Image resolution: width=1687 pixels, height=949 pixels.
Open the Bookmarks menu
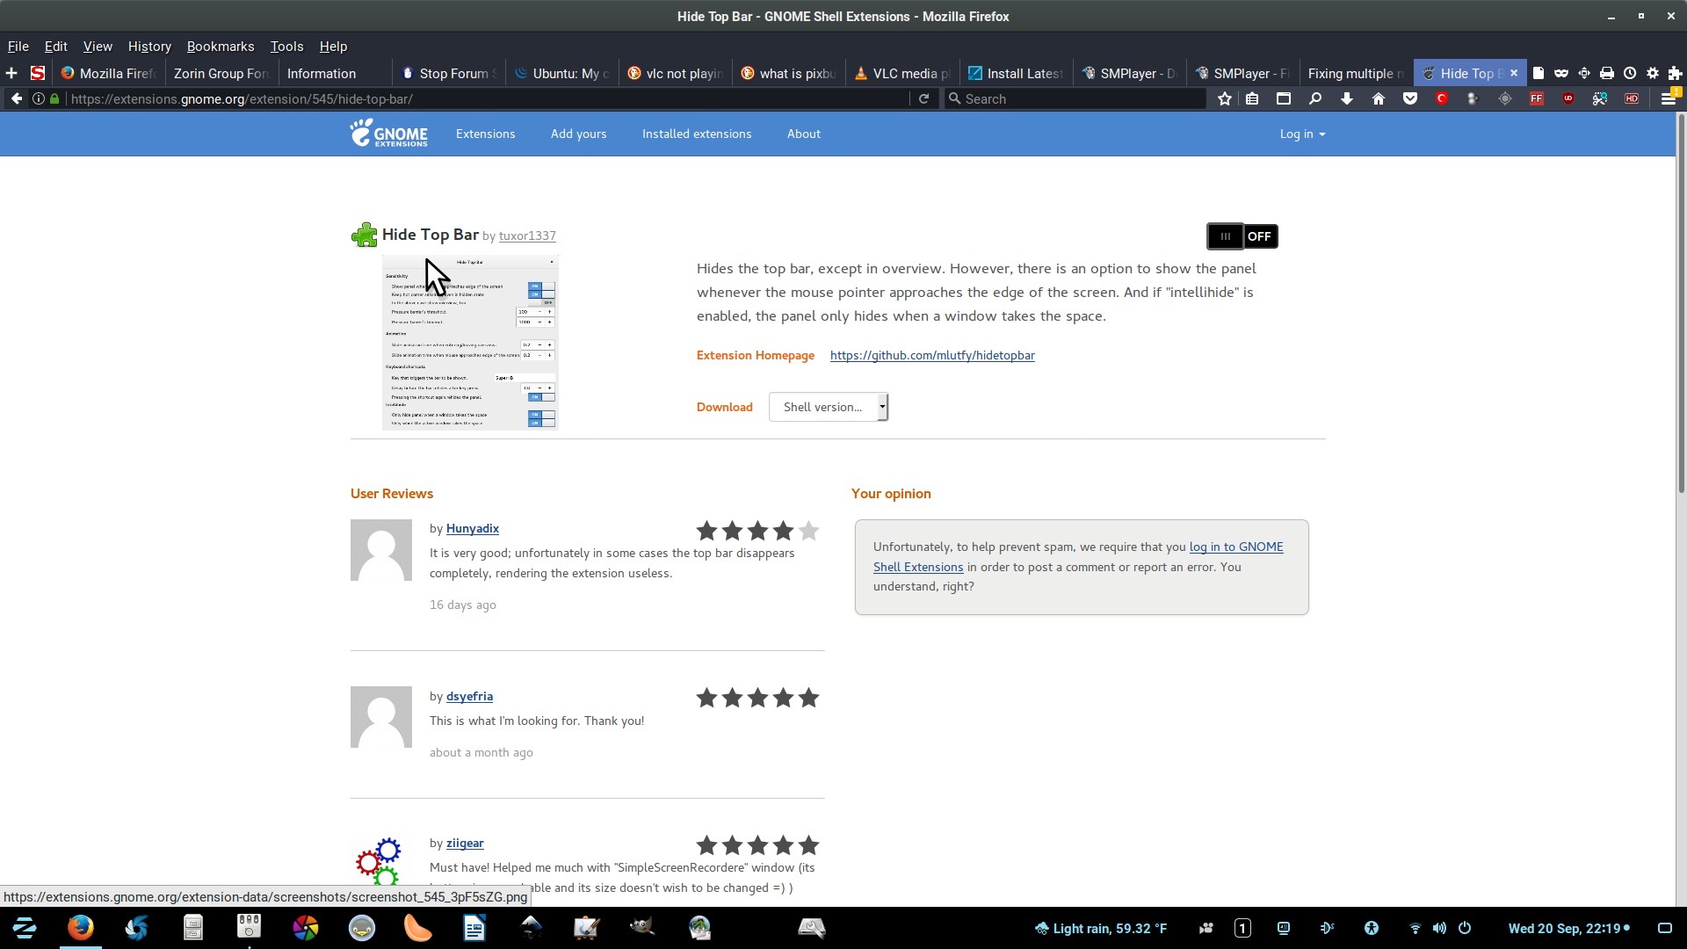221,47
